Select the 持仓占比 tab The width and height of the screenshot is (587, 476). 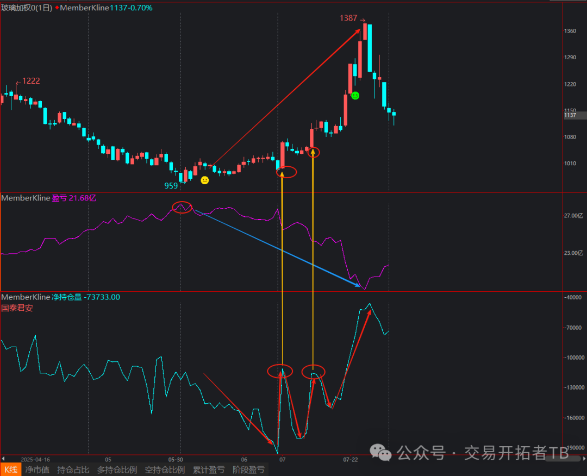pyautogui.click(x=73, y=469)
